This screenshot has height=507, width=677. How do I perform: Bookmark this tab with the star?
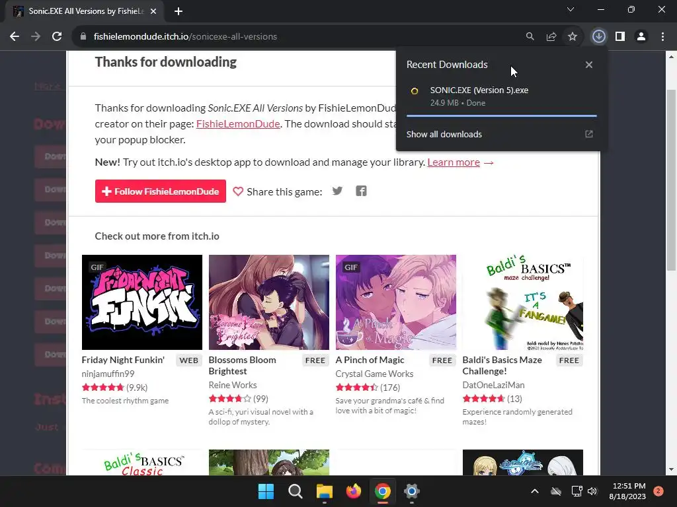[572, 37]
